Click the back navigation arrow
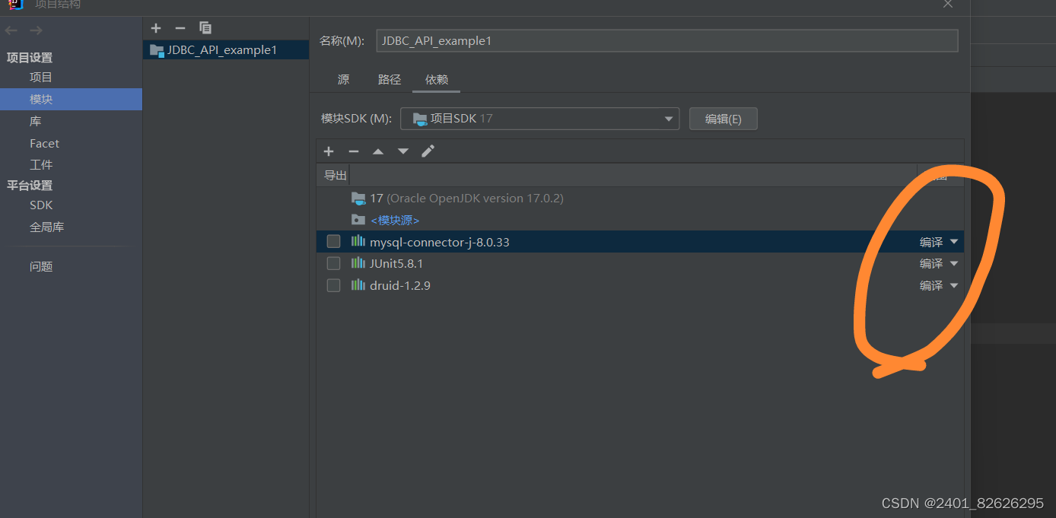Image resolution: width=1056 pixels, height=518 pixels. coord(11,30)
